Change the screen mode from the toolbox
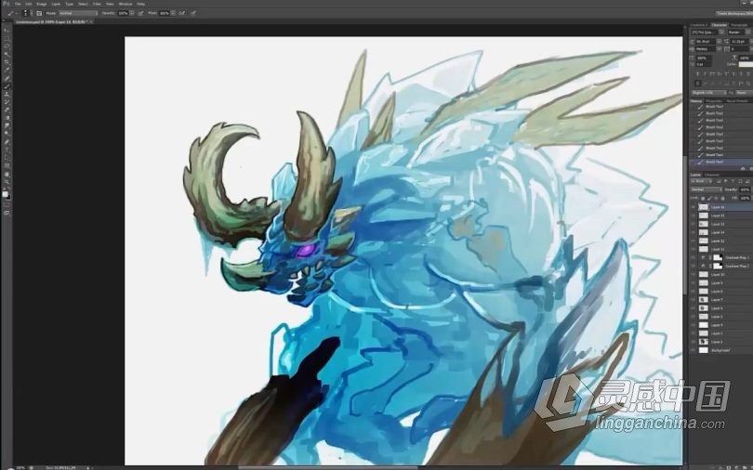The height and width of the screenshot is (470, 753). tap(7, 213)
